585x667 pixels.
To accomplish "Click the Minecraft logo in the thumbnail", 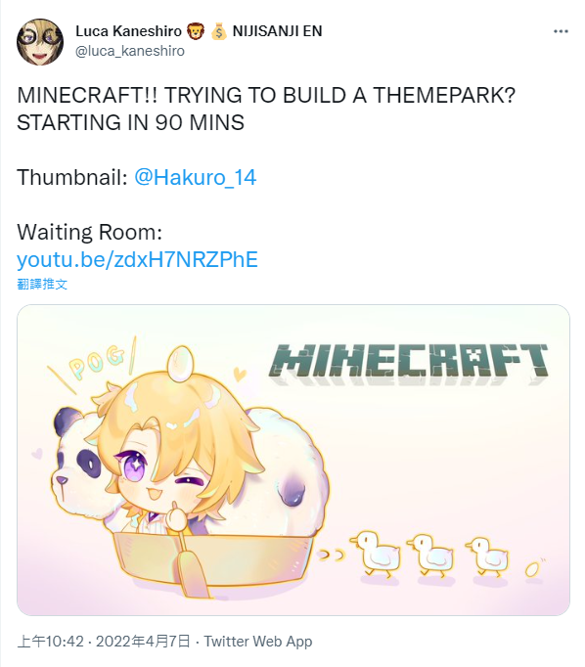I will (408, 362).
